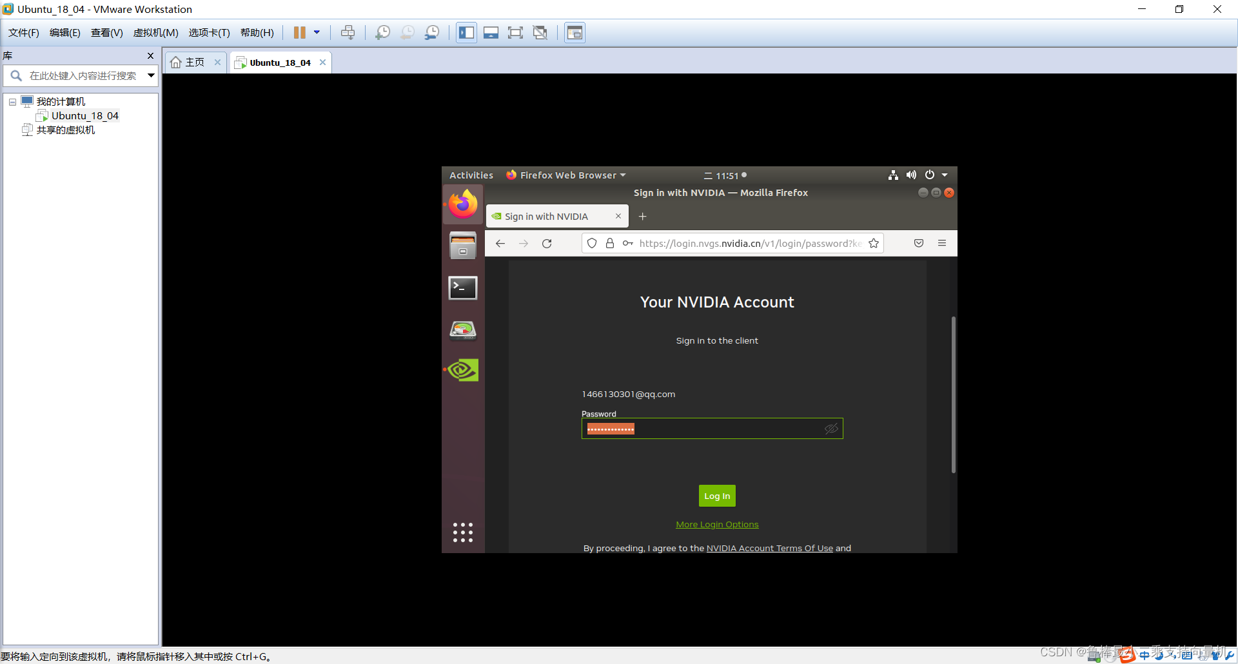Open the 选项卡(T) menu
Viewport: 1238px width, 664px height.
(x=210, y=32)
